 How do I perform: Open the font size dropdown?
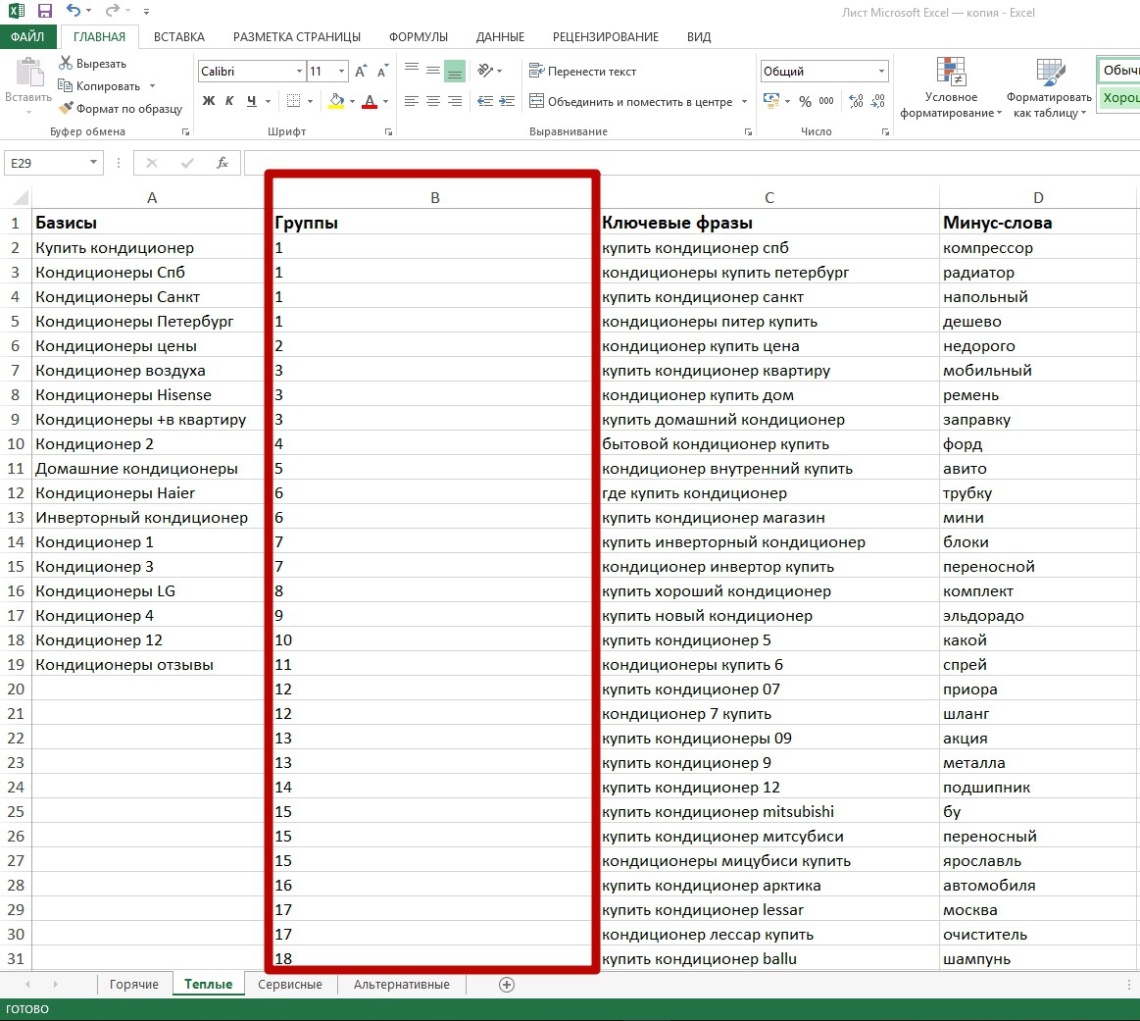coord(342,71)
